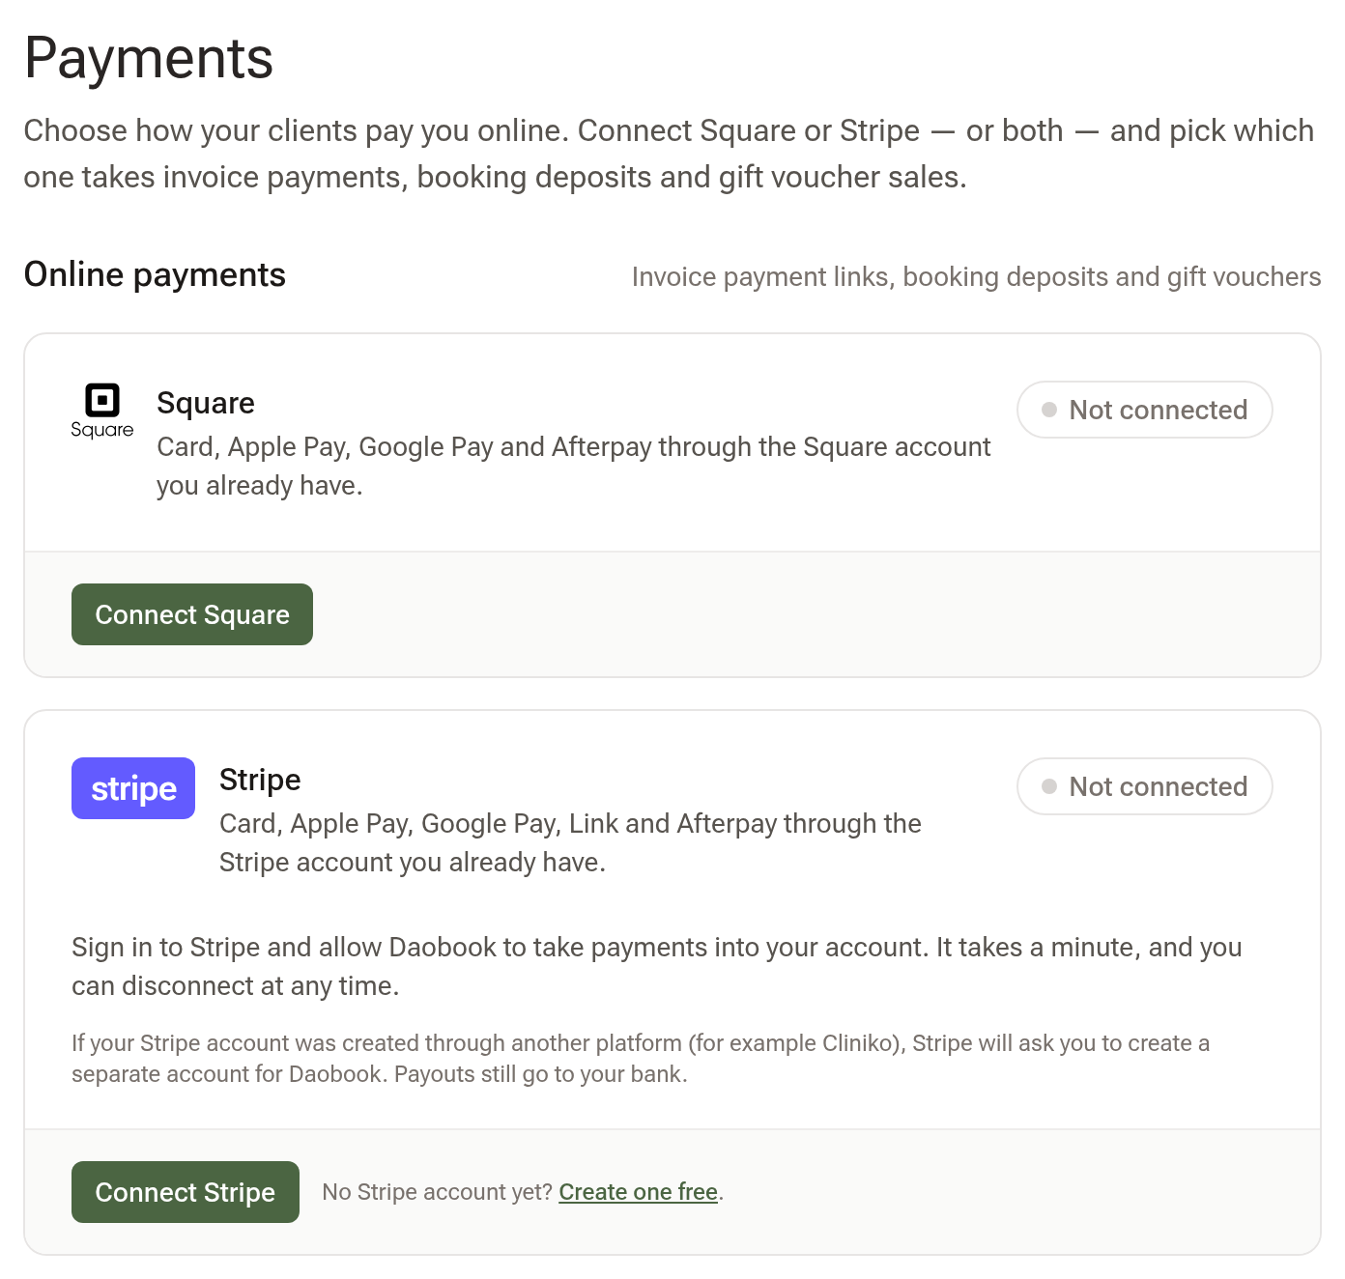Image resolution: width=1345 pixels, height=1279 pixels.
Task: Open the Create one free link
Action: [638, 1192]
